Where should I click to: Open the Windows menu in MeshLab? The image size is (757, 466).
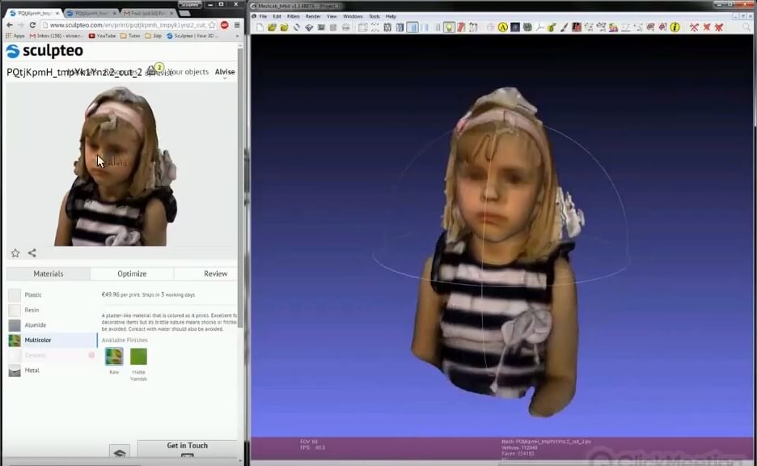point(353,16)
